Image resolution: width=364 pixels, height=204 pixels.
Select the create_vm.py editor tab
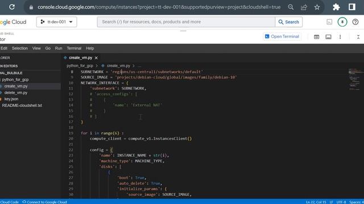(80, 58)
